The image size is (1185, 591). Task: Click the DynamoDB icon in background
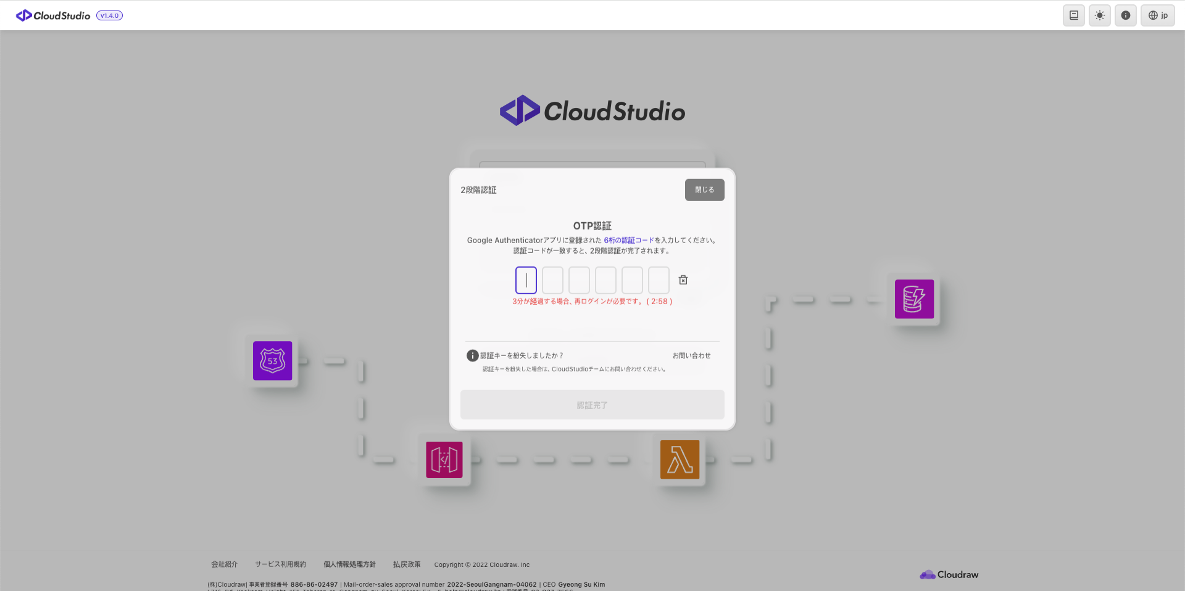[x=914, y=299]
